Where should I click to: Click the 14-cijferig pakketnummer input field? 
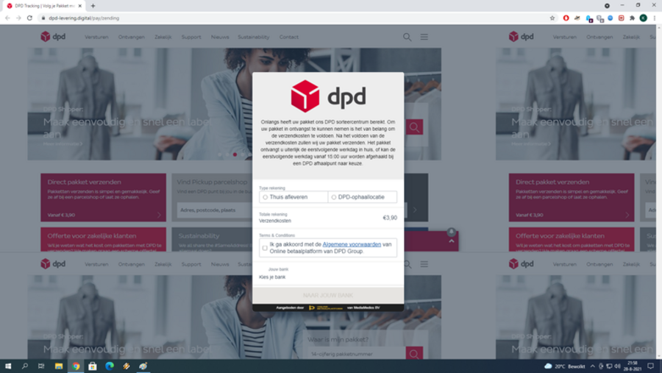point(355,354)
